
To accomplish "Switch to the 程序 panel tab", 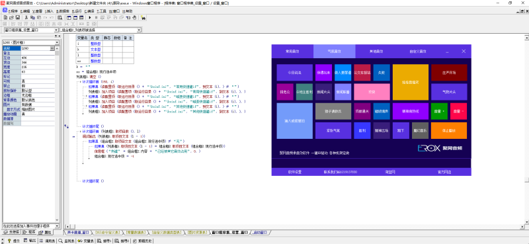I will pos(30,233).
